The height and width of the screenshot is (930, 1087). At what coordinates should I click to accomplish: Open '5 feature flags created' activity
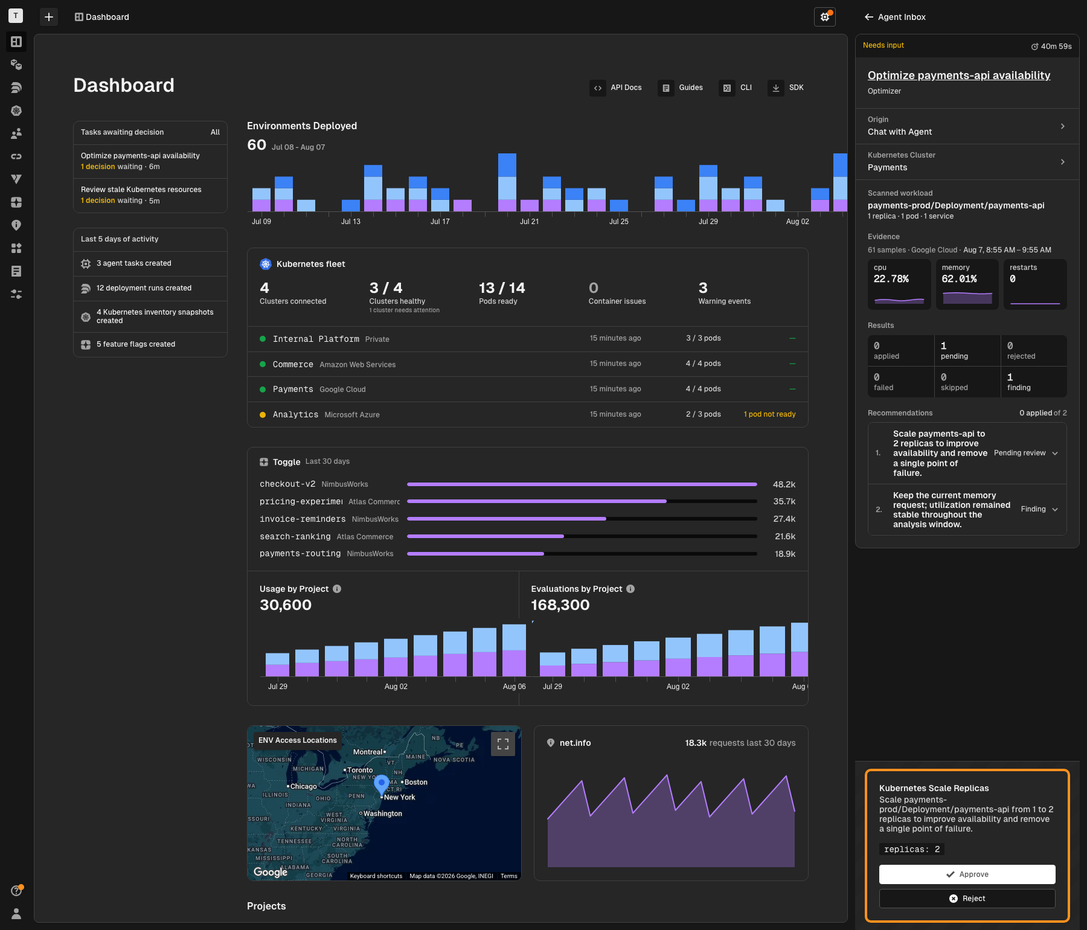click(x=150, y=344)
